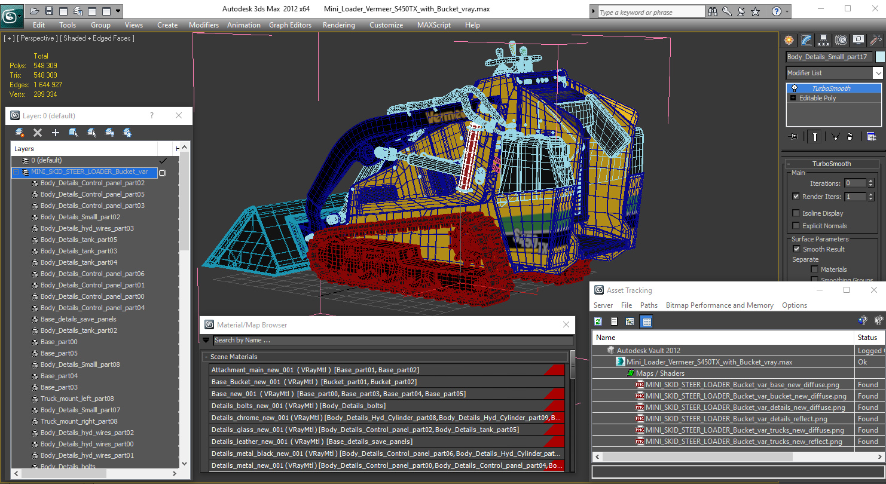Viewport: 886px width, 484px height.
Task: Open the Modifiers menu
Action: click(x=204, y=25)
